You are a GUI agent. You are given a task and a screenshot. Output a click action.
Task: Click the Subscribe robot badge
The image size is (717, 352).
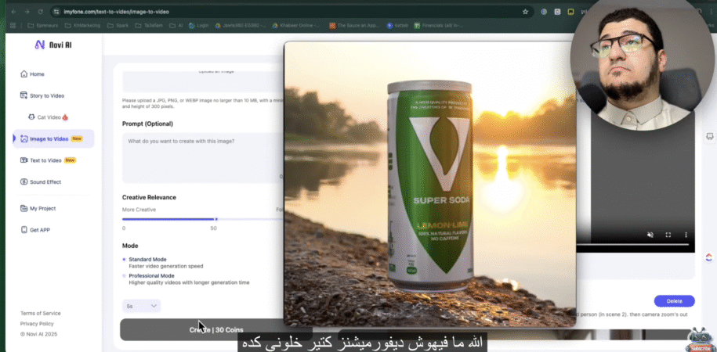click(701, 340)
